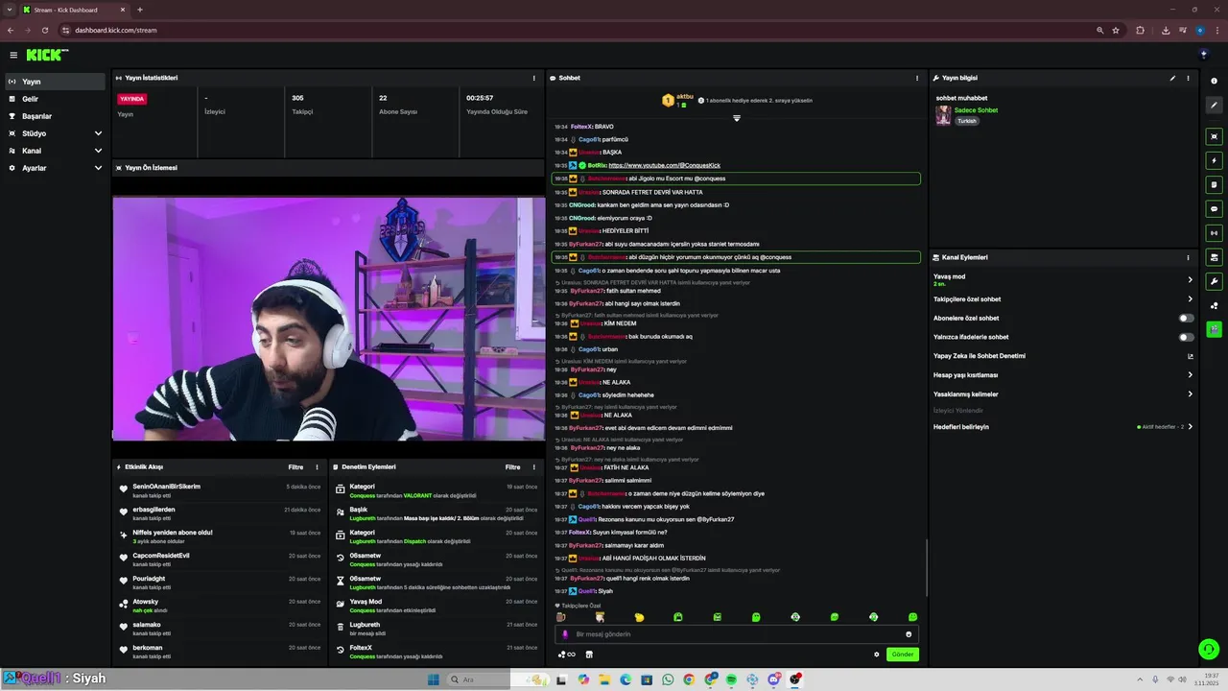The height and width of the screenshot is (691, 1228).
Task: Toggle the note widget icon in right toolbar
Action: (1215, 184)
